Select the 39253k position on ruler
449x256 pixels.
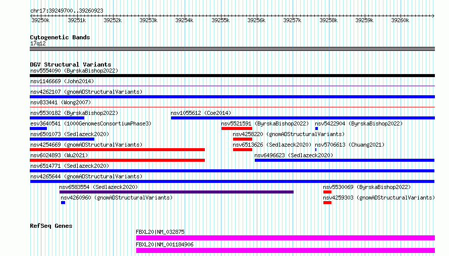pos(148,20)
